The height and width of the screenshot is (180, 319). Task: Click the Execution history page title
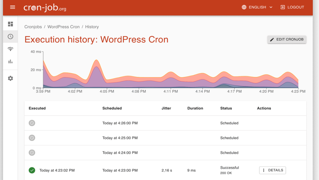96,40
